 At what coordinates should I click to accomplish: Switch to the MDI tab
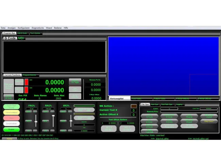coord(21,38)
